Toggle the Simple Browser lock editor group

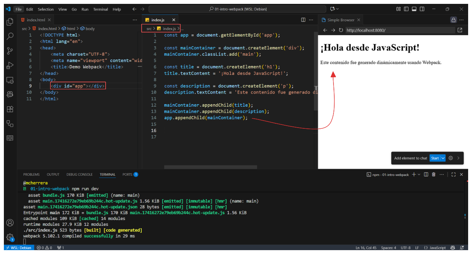click(453, 20)
